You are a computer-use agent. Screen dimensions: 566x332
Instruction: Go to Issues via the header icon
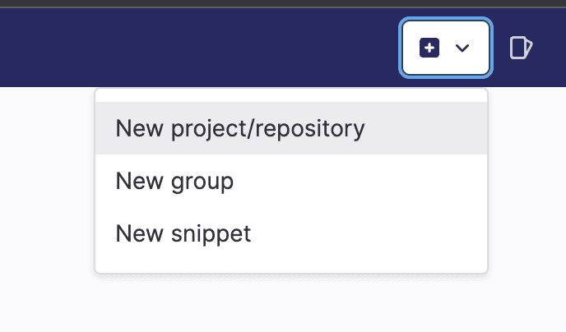[x=521, y=48]
